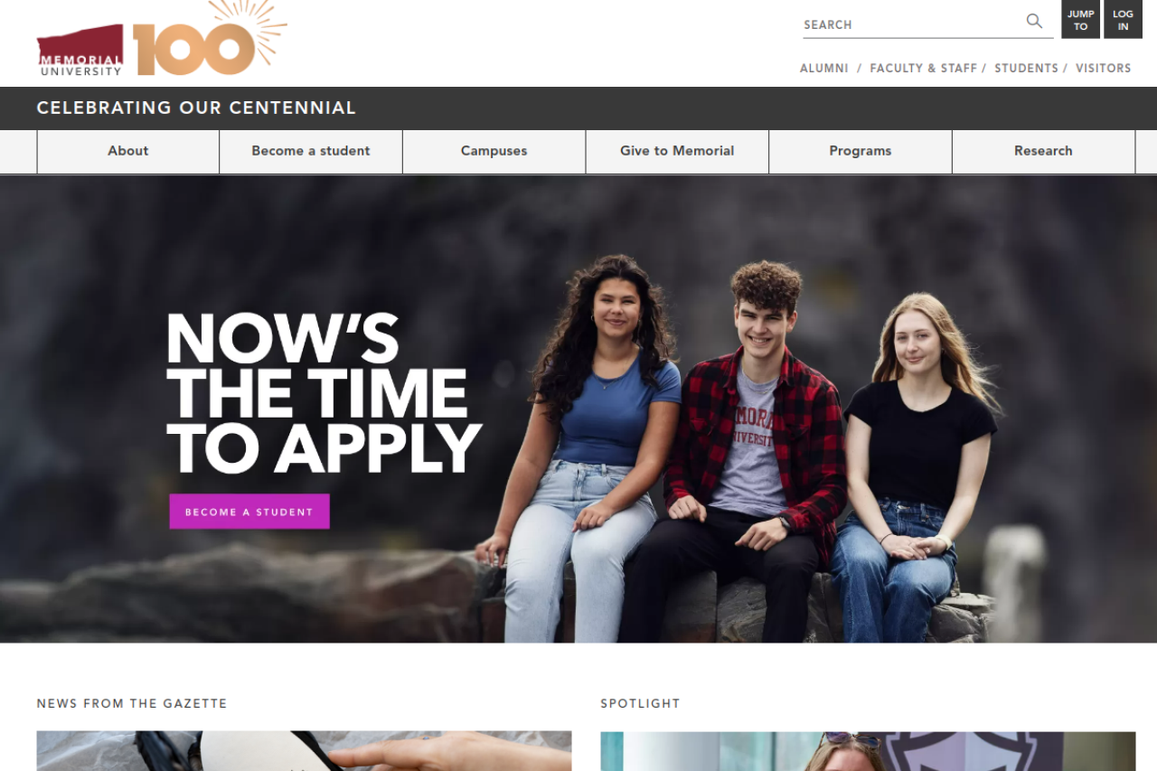Open the Students audience link
Screen dimensions: 1157x771
click(1026, 68)
